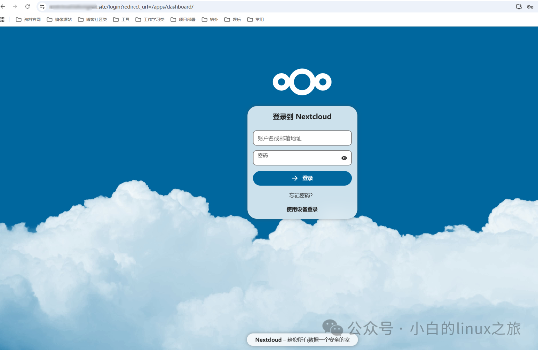Open the apps grid icon in bookmarks bar
This screenshot has width=538, height=350.
(2, 19)
